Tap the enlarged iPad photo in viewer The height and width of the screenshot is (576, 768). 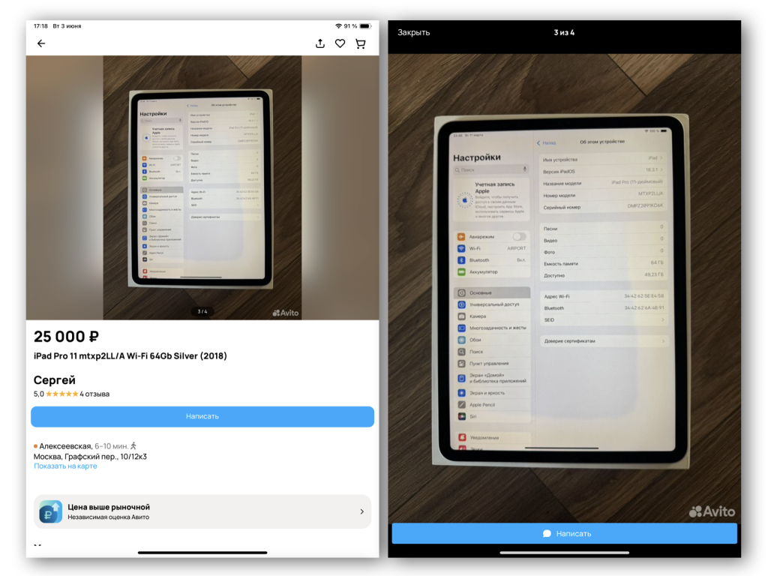pyautogui.click(x=564, y=288)
